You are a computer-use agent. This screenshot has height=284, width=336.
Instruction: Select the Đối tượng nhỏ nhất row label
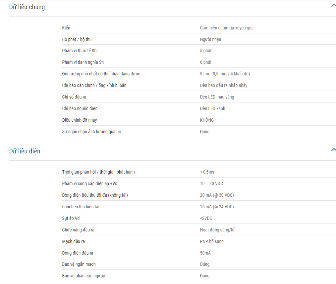click(x=102, y=74)
